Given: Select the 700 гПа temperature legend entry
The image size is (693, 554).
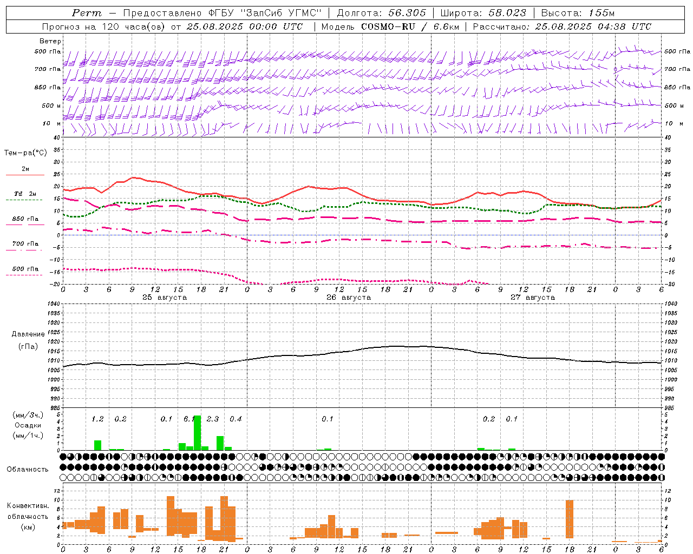Looking at the screenshot, I should tap(25, 243).
